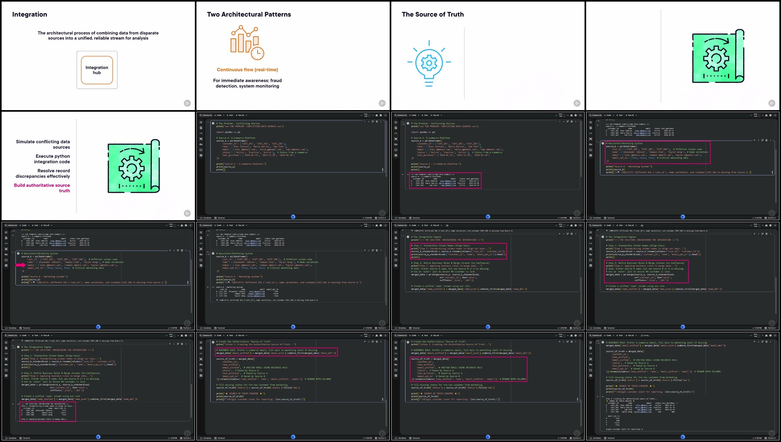Open code snippets icon in Step 2 highlighted frame
781x442 pixels.
tap(591, 243)
